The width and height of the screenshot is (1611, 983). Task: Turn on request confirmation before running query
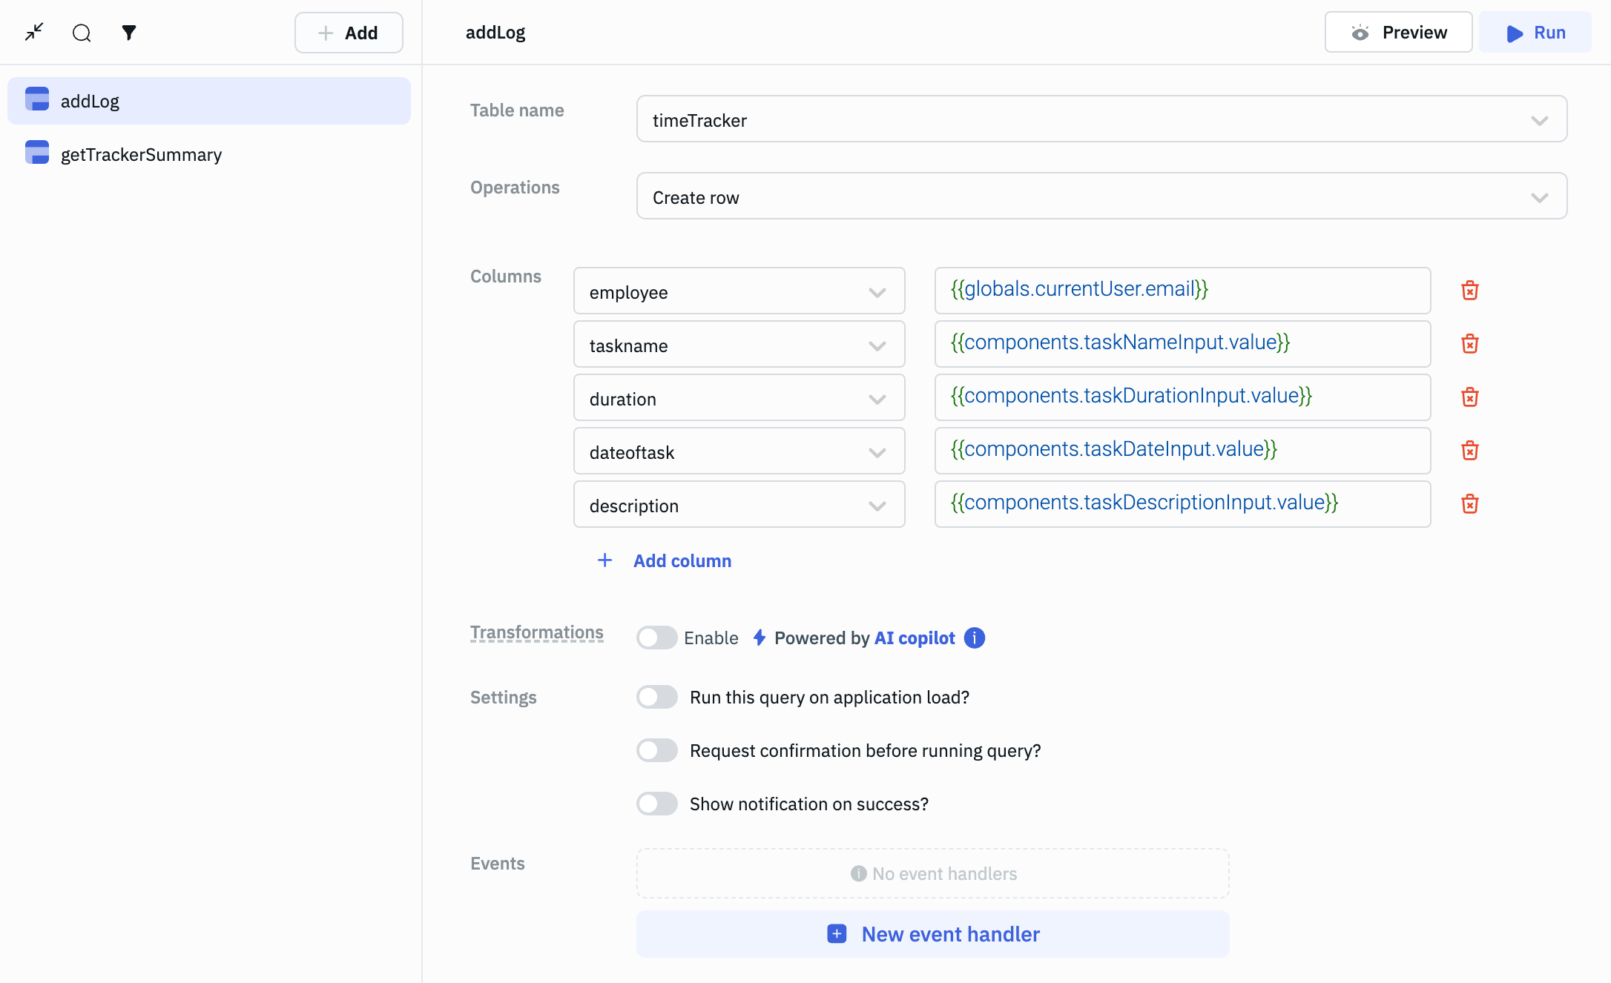pyautogui.click(x=656, y=750)
